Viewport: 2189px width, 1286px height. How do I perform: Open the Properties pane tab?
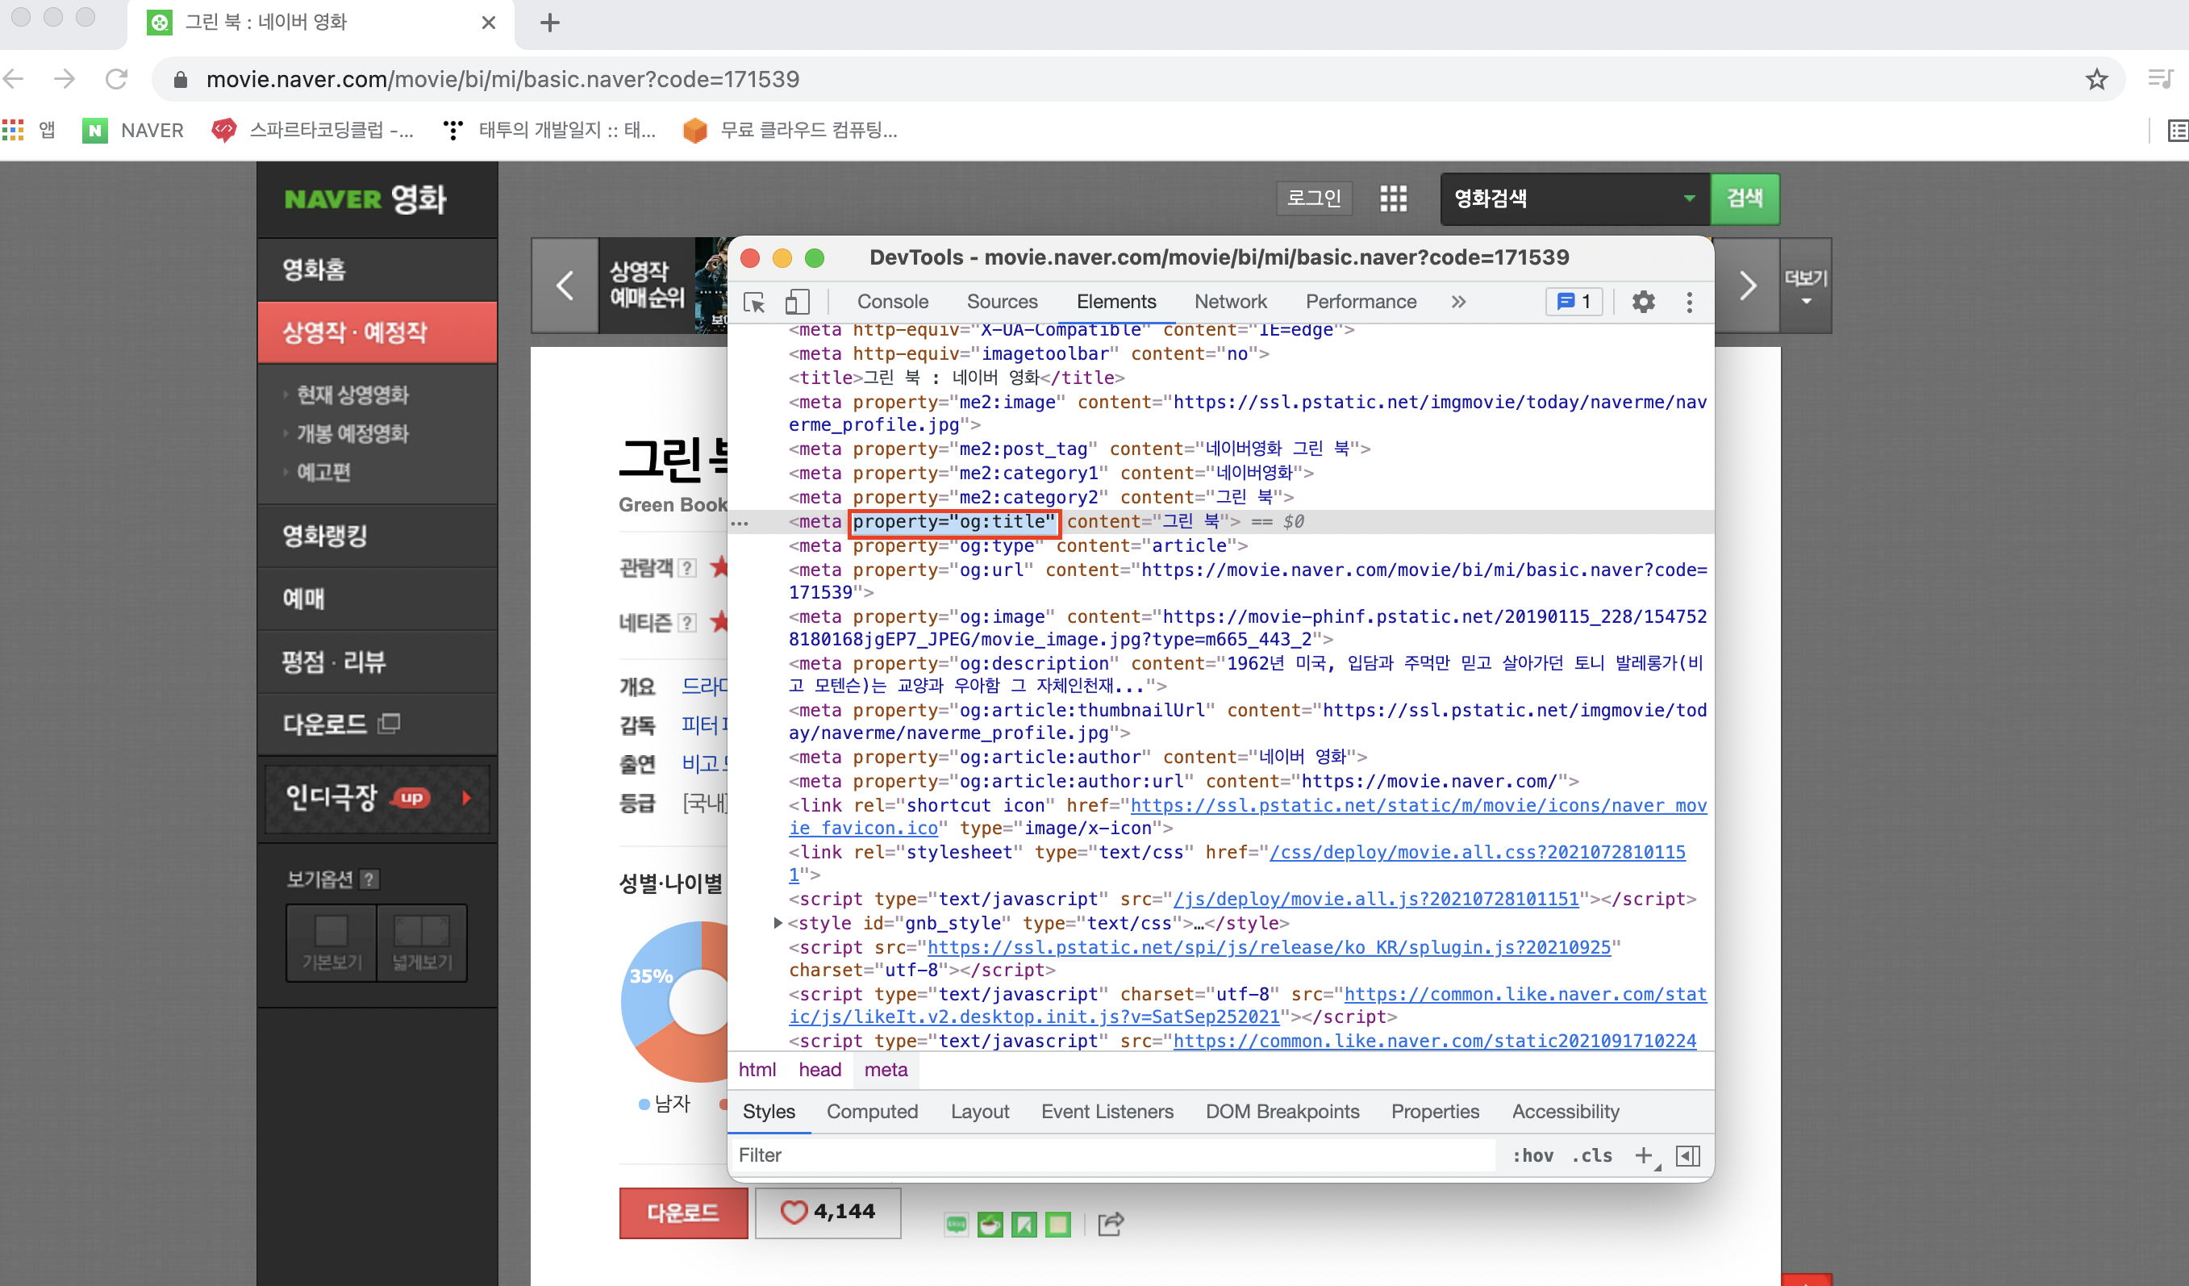[1434, 1112]
